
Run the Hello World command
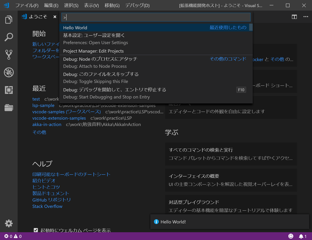156,27
